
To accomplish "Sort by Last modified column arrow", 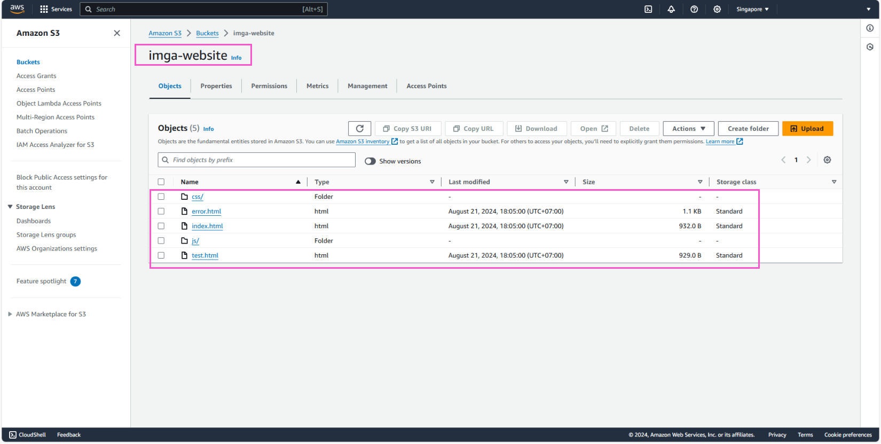I will point(566,182).
